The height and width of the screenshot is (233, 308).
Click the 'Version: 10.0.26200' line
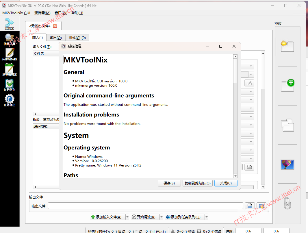[x=91, y=161]
